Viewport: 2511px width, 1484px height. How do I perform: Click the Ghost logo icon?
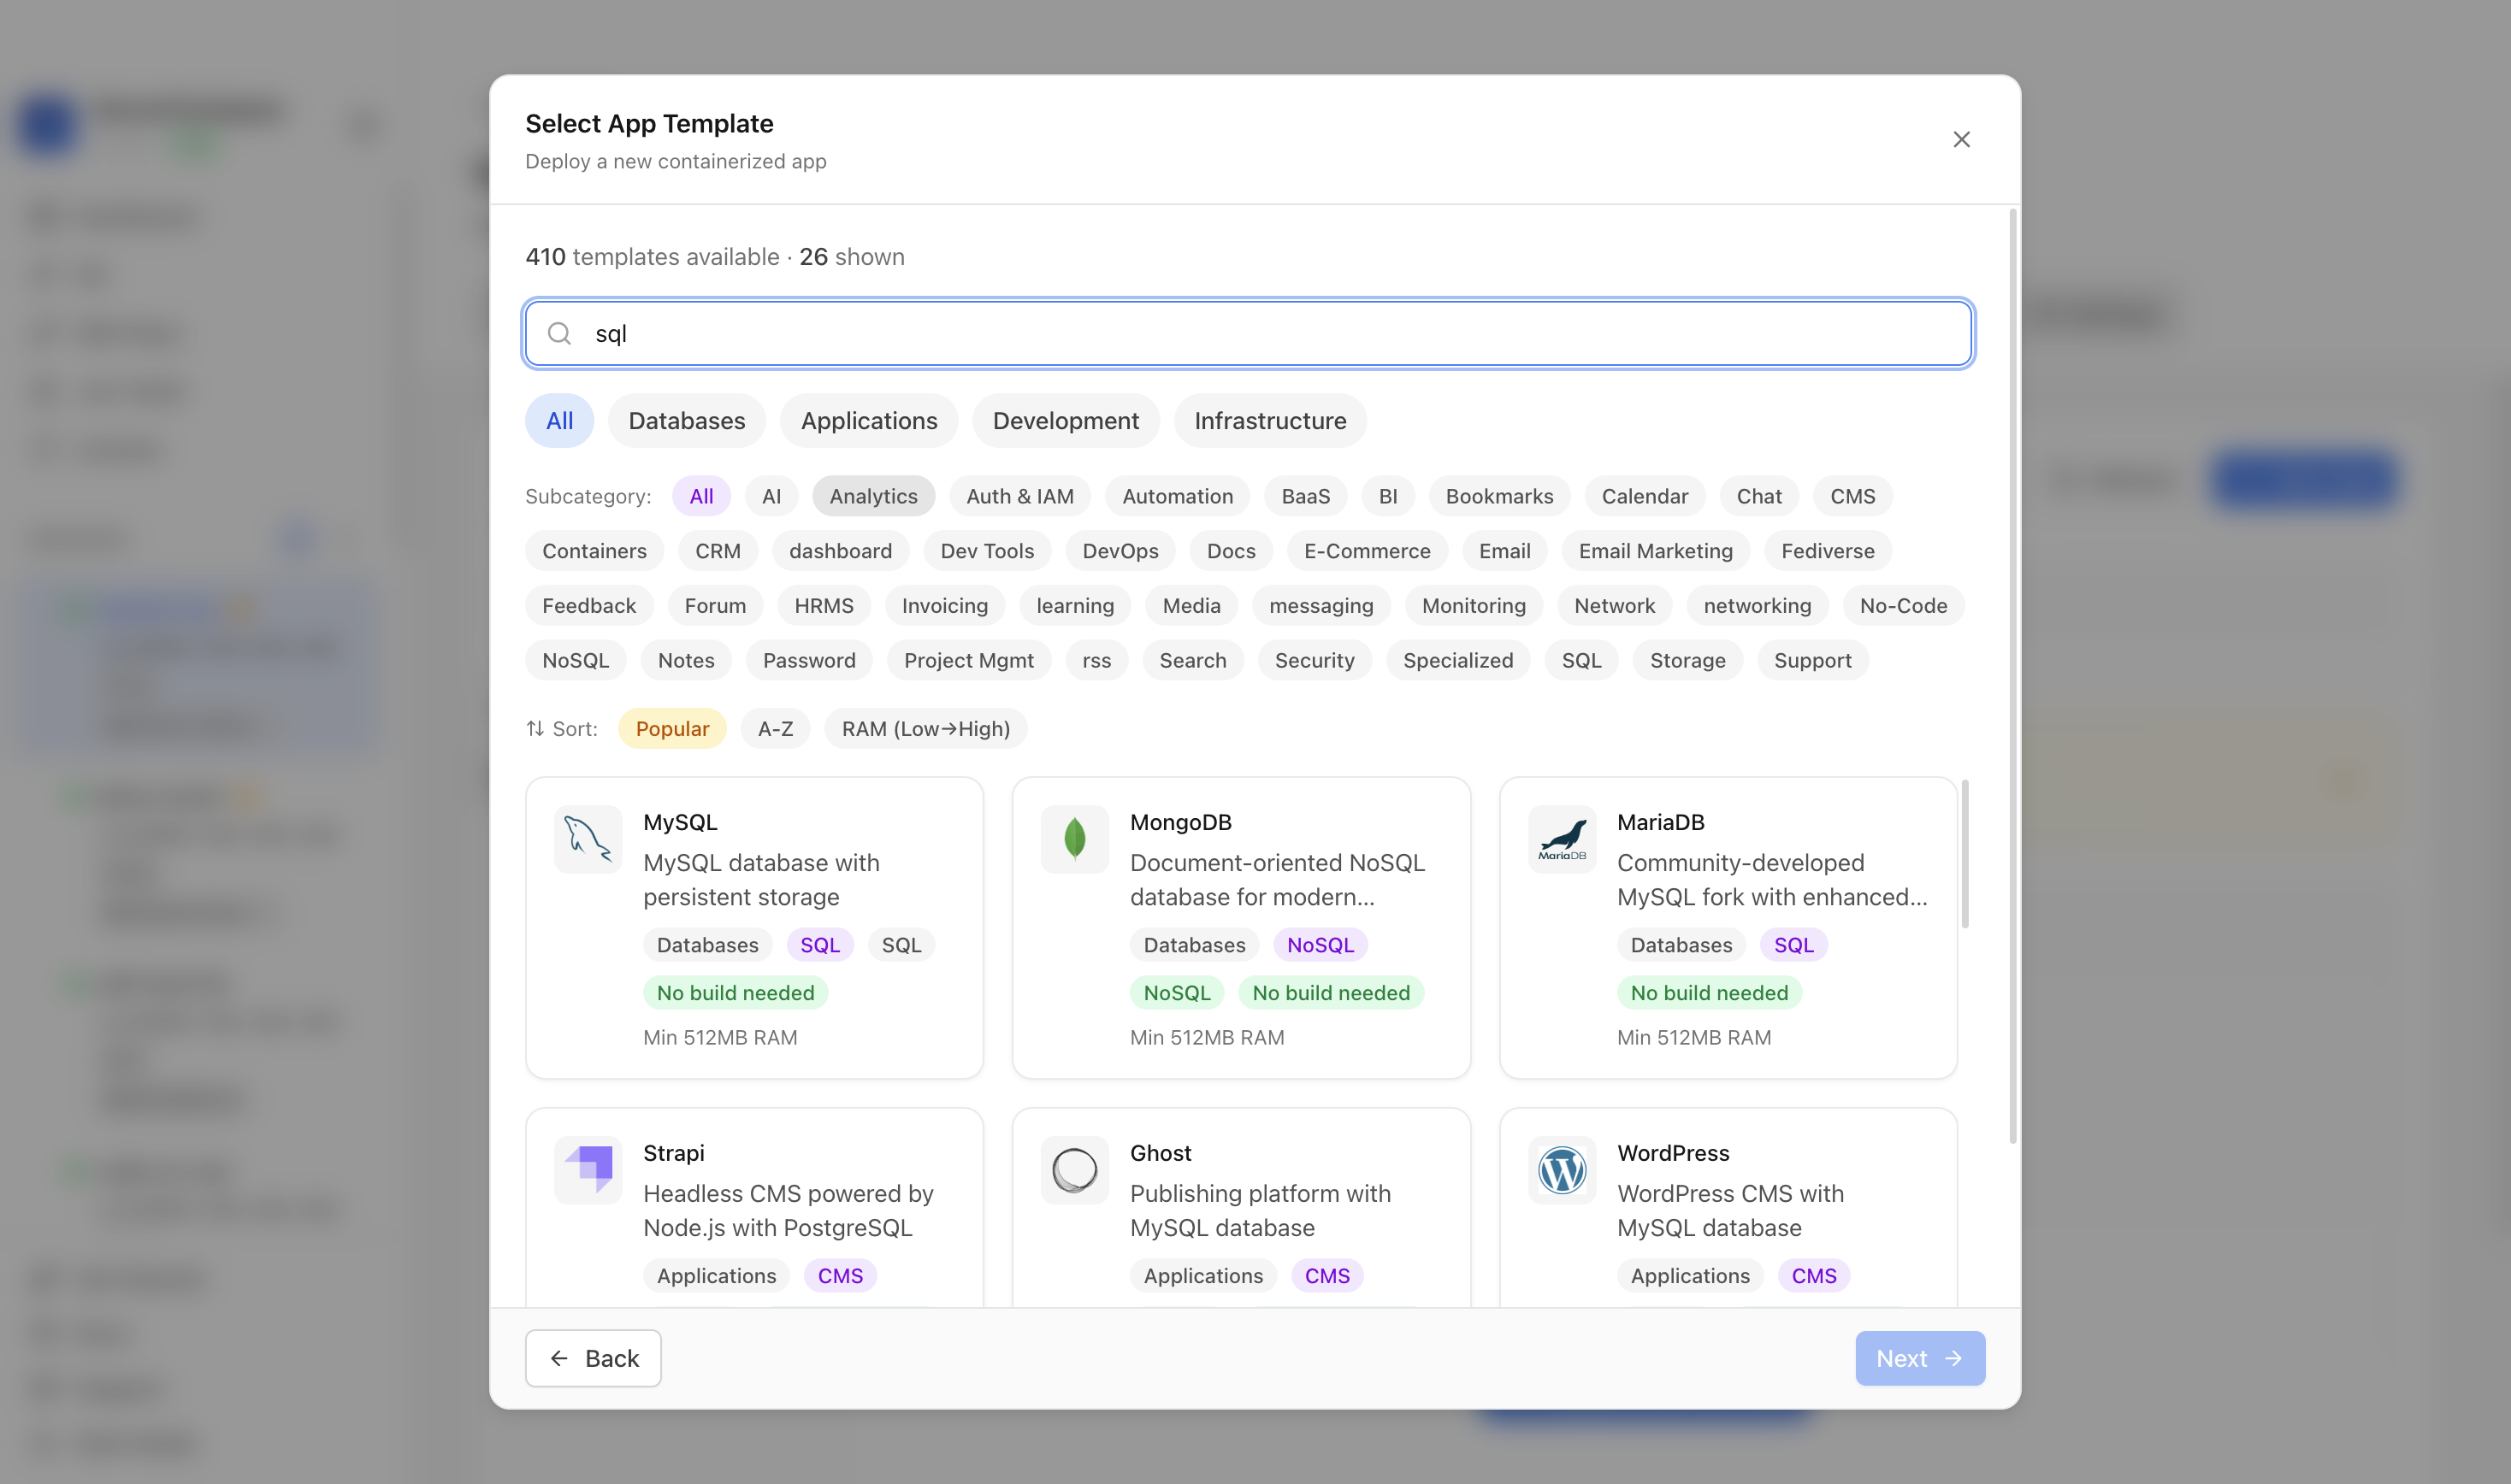pyautogui.click(x=1074, y=1170)
